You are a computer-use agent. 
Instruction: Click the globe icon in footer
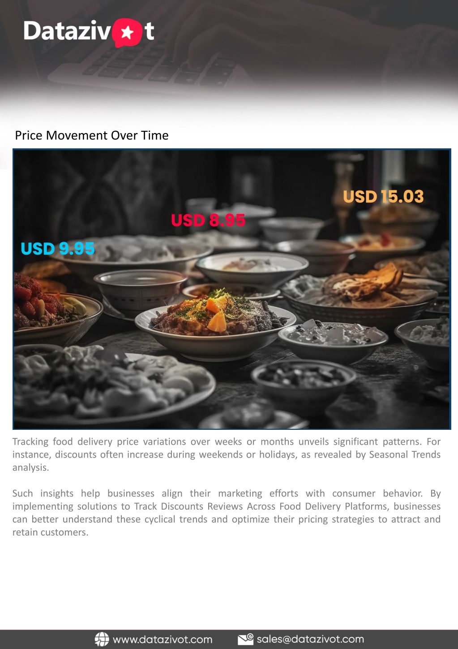(102, 639)
